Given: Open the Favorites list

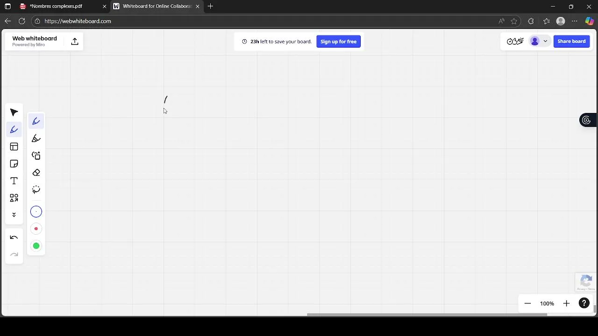Looking at the screenshot, I should [547, 21].
